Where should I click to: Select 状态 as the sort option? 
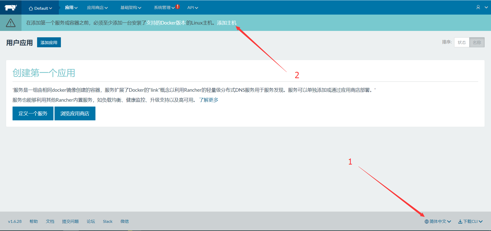(462, 42)
